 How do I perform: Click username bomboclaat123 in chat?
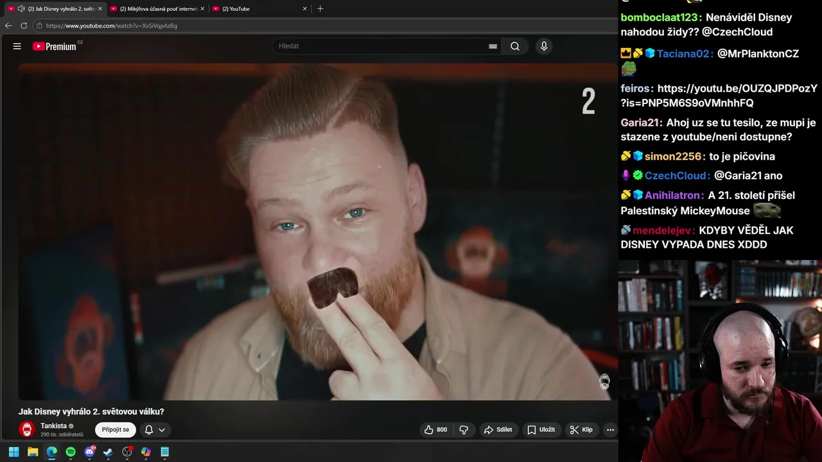pos(659,17)
